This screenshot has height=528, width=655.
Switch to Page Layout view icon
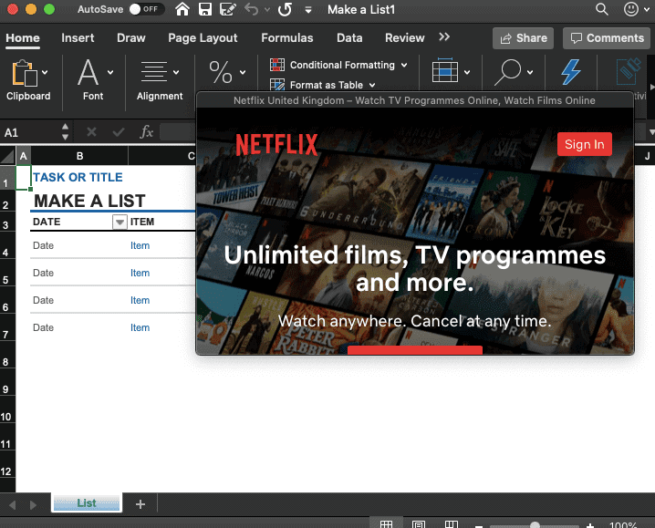coord(418,523)
